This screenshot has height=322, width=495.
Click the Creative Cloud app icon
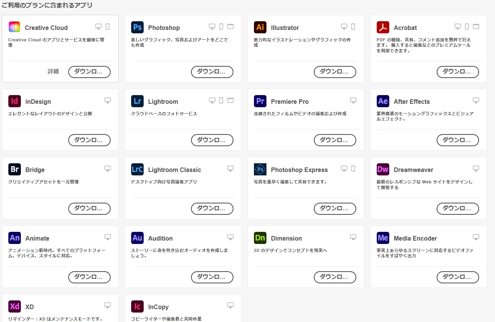click(x=14, y=27)
